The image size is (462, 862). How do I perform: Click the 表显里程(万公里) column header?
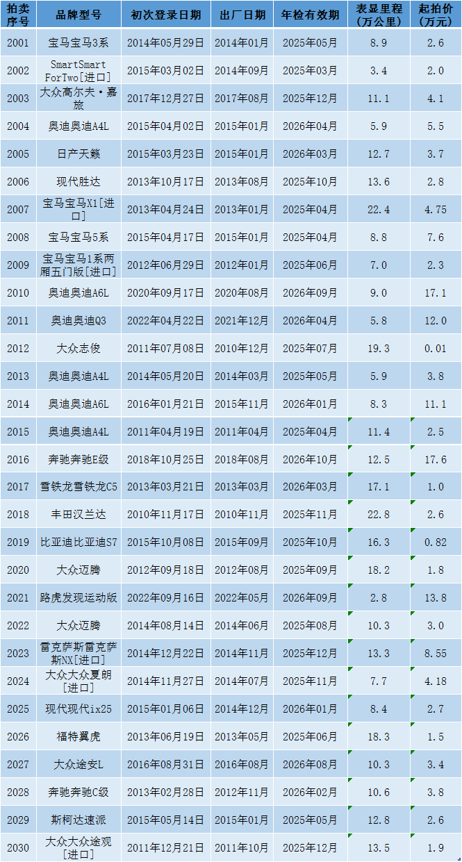pyautogui.click(x=379, y=15)
